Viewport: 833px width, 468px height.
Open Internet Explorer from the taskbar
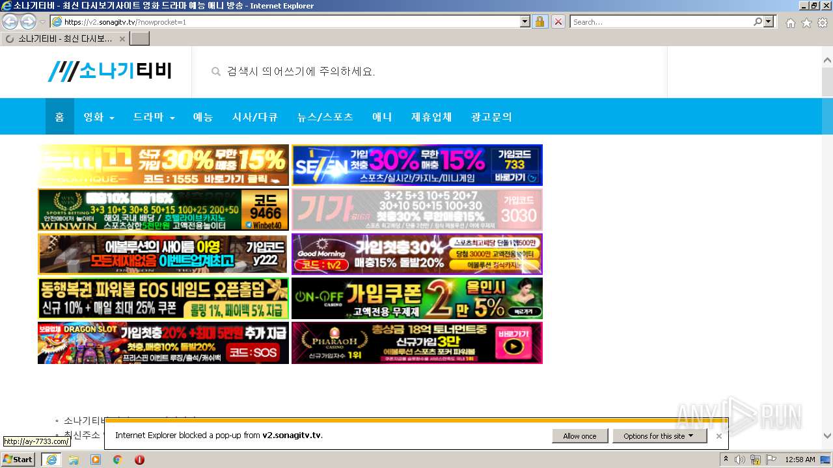pyautogui.click(x=51, y=460)
